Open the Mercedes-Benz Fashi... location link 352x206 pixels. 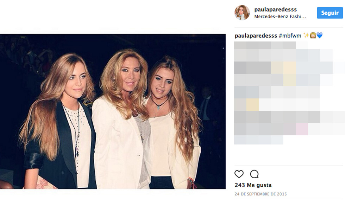[280, 17]
